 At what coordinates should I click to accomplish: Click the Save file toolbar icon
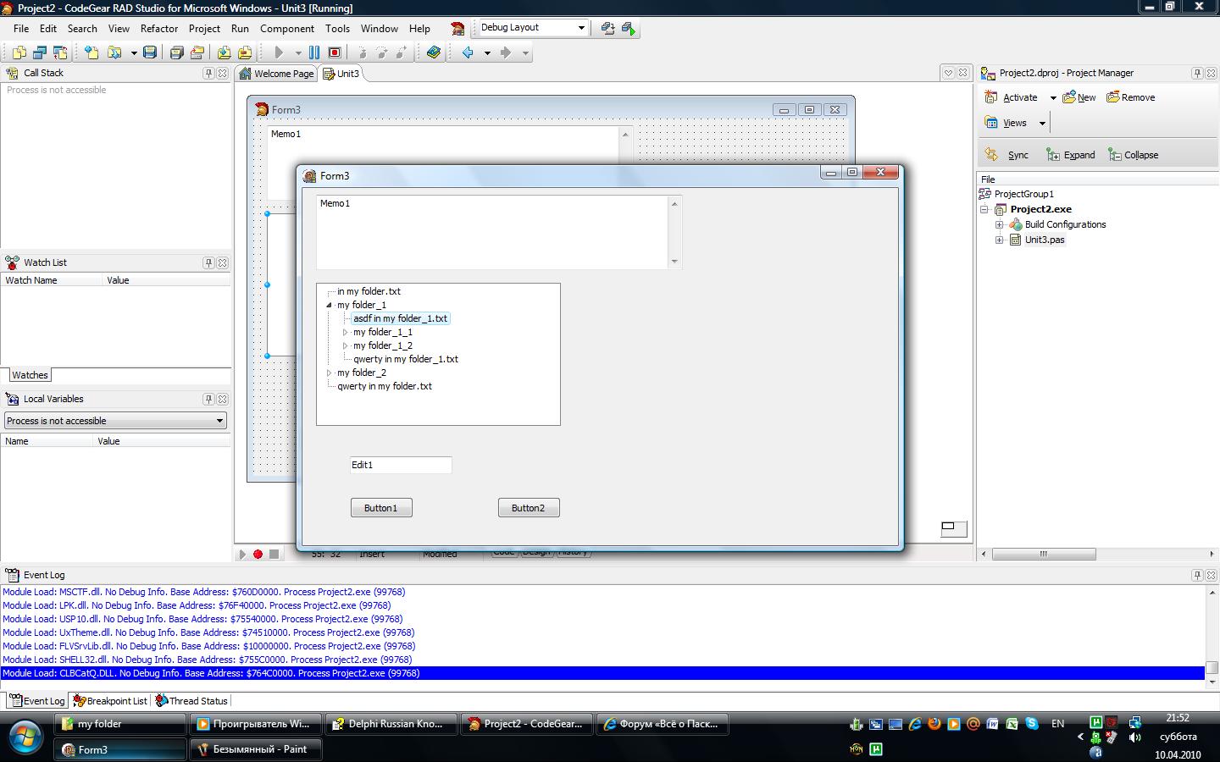(150, 52)
